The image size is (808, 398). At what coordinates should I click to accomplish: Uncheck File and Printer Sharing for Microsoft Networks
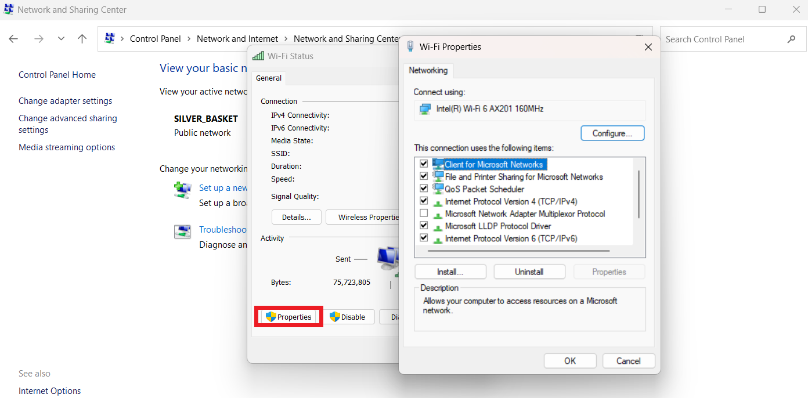click(x=424, y=176)
